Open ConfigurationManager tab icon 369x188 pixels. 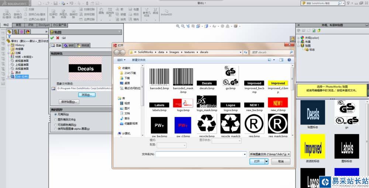pyautogui.click(x=22, y=32)
